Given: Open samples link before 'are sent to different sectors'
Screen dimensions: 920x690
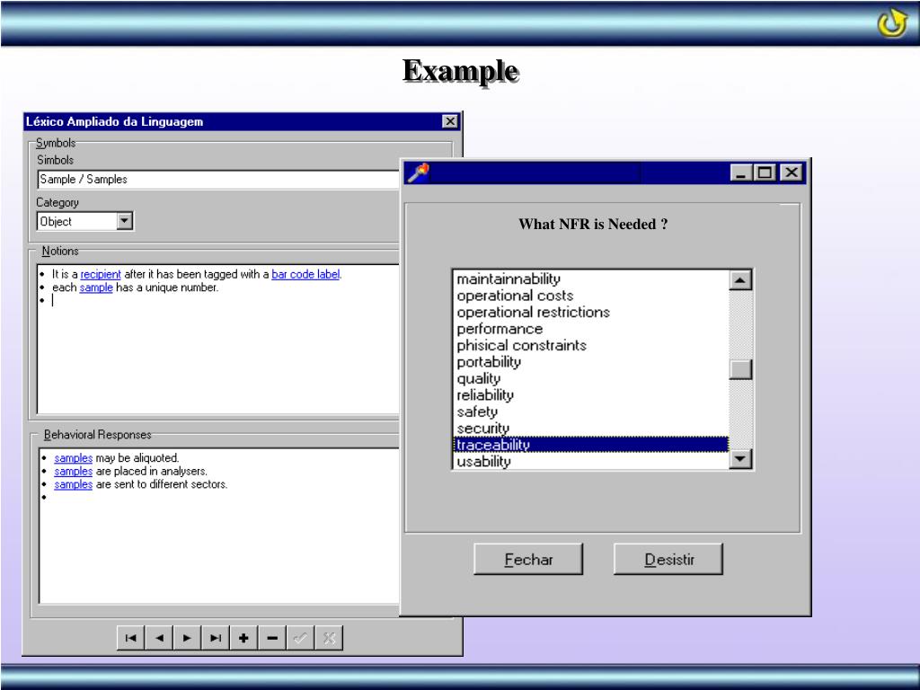Looking at the screenshot, I should [74, 484].
